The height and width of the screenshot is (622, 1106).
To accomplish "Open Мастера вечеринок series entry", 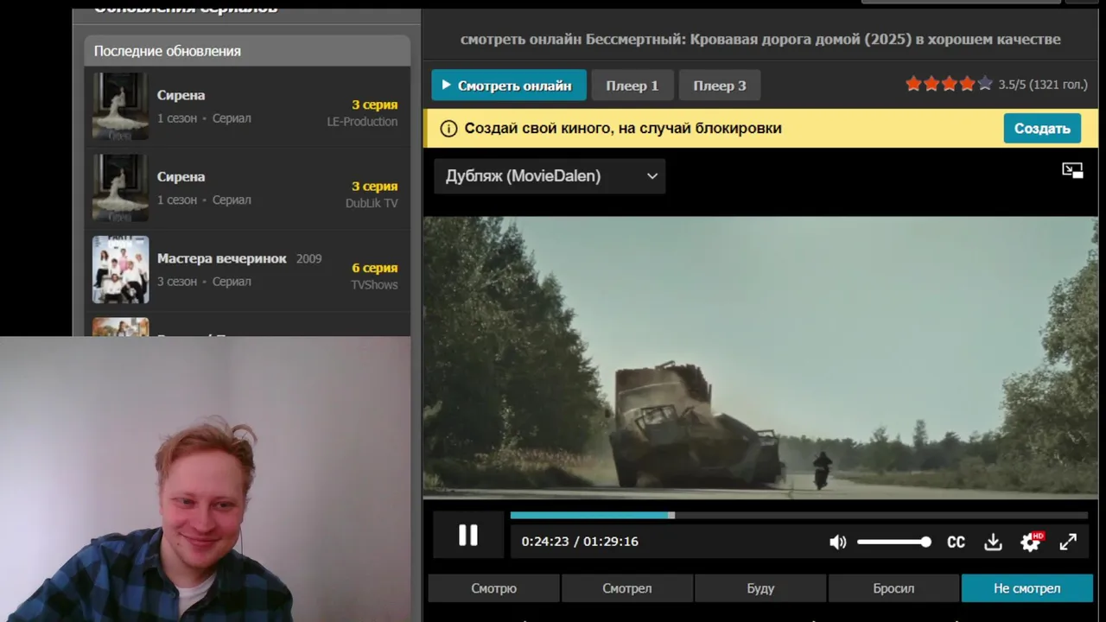I will pos(247,270).
